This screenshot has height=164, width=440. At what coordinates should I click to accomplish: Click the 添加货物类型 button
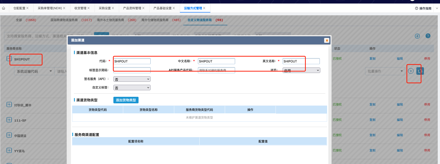coord(126,100)
